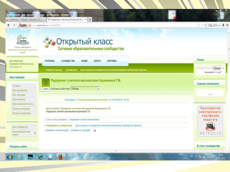This screenshot has width=230, height=172.
Task: Click the НФПК logo in the header
Action: tap(23, 40)
